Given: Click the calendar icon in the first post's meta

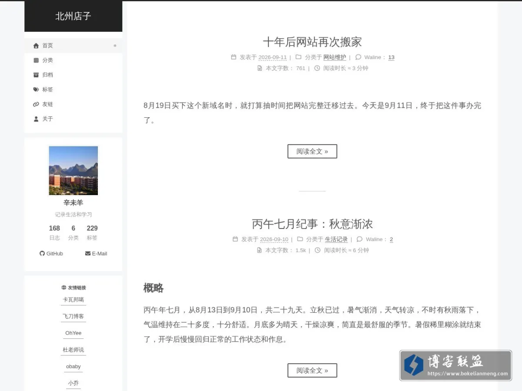Looking at the screenshot, I should [234, 57].
